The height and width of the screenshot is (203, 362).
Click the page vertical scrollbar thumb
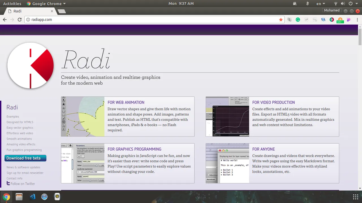coord(360,37)
